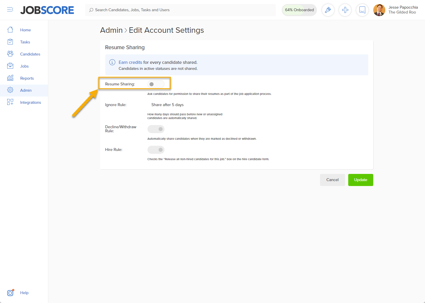Image resolution: width=425 pixels, height=303 pixels.
Task: Click the green Update button
Action: [x=361, y=180]
